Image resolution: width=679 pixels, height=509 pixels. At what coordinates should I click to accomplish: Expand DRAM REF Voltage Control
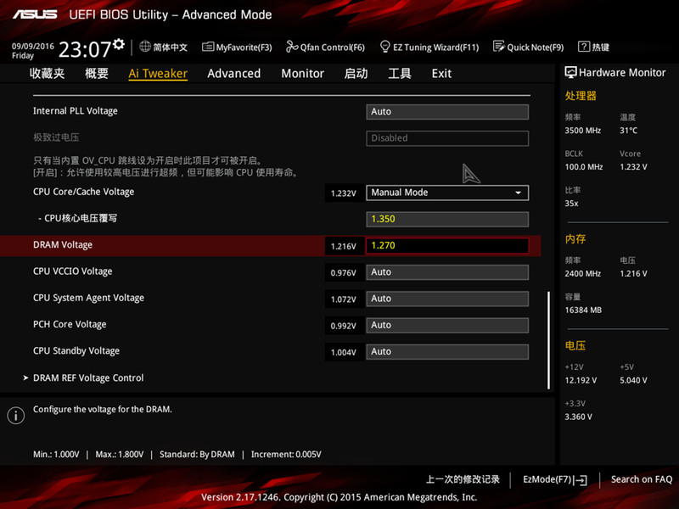tap(88, 378)
